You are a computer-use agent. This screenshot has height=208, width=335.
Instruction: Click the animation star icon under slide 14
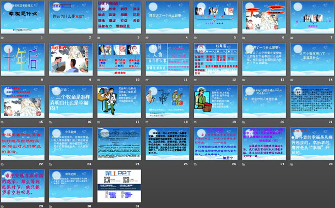tap(292, 80)
